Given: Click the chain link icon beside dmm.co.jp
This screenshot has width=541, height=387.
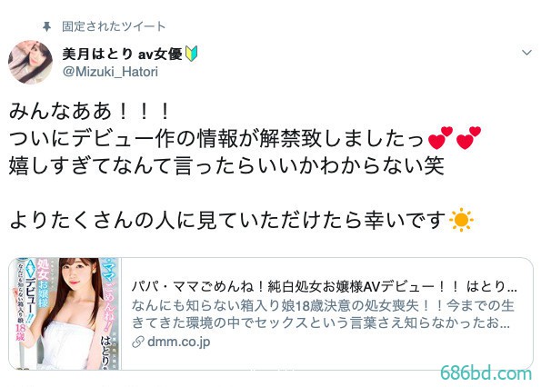Looking at the screenshot, I should point(137,342).
